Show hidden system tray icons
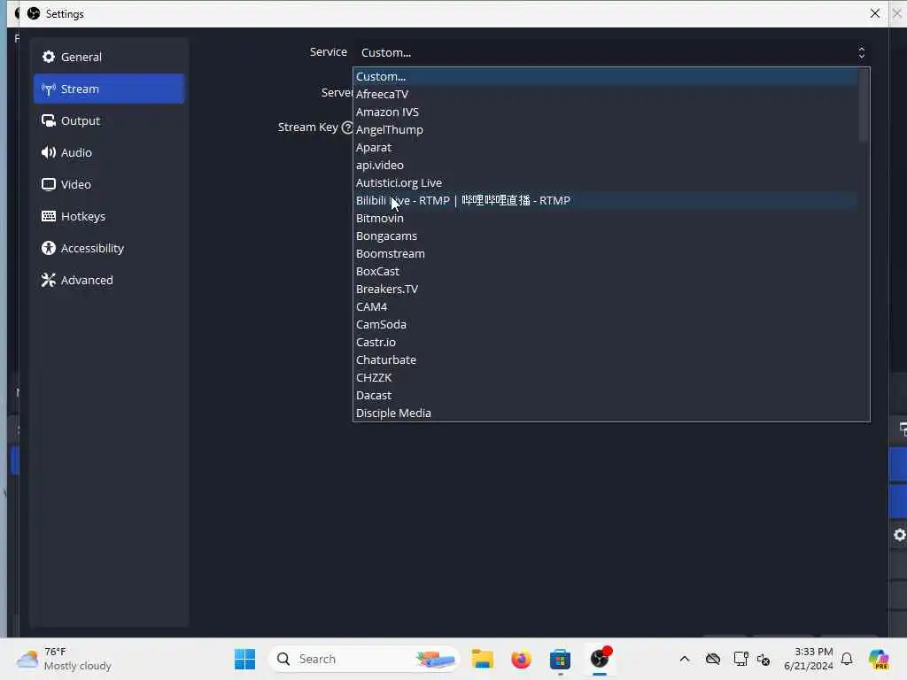 (685, 659)
